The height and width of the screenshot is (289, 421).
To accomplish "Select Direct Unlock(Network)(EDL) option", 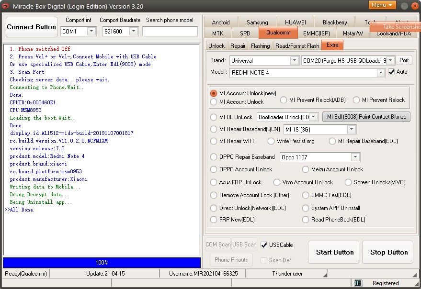I will [x=214, y=208].
